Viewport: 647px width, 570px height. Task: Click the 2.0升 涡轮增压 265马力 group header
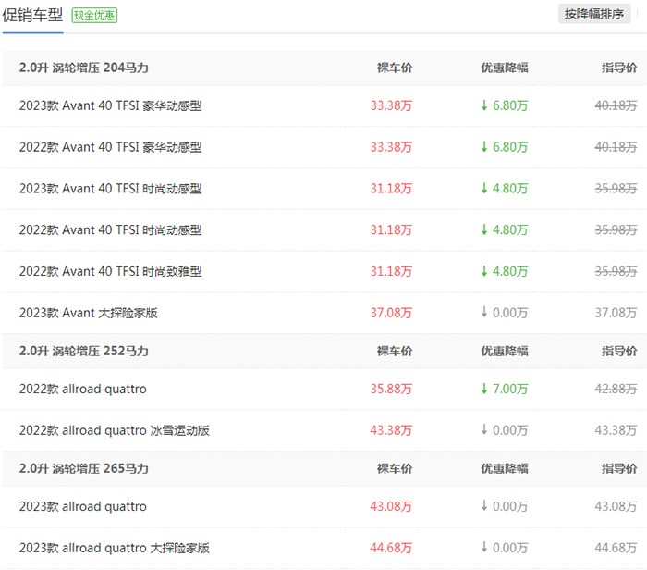pyautogui.click(x=83, y=469)
